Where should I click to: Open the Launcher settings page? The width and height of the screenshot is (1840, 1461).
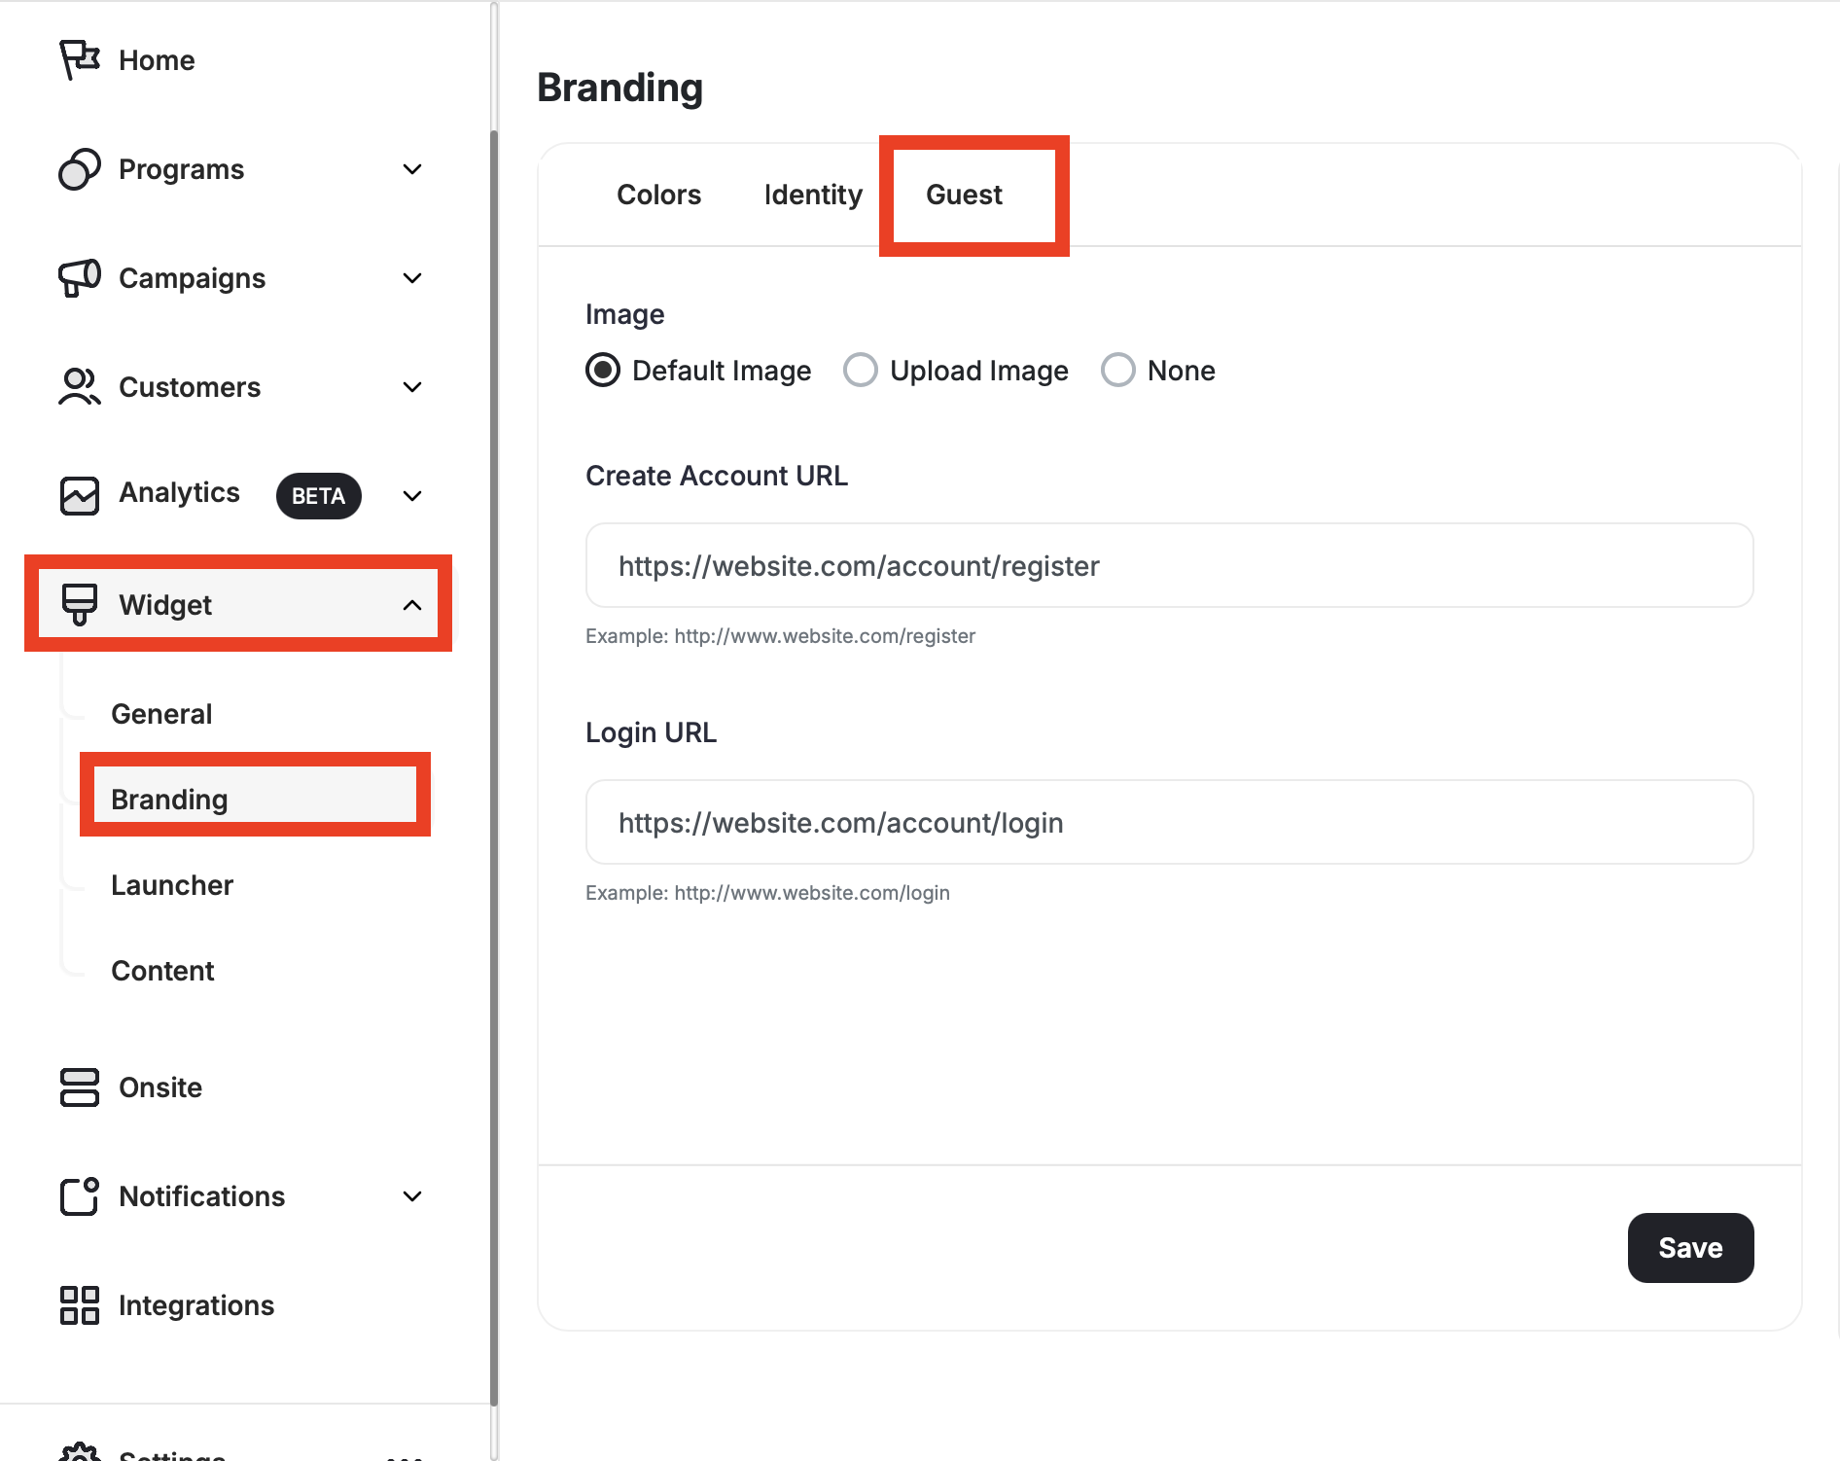pyautogui.click(x=172, y=884)
